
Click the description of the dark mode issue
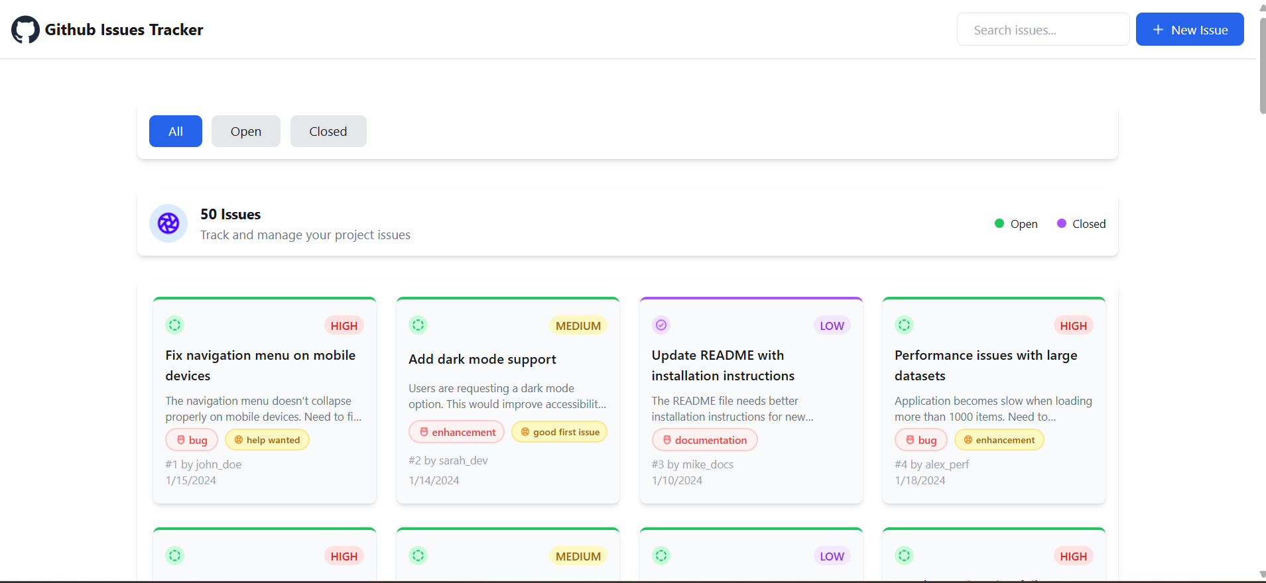[x=507, y=396]
